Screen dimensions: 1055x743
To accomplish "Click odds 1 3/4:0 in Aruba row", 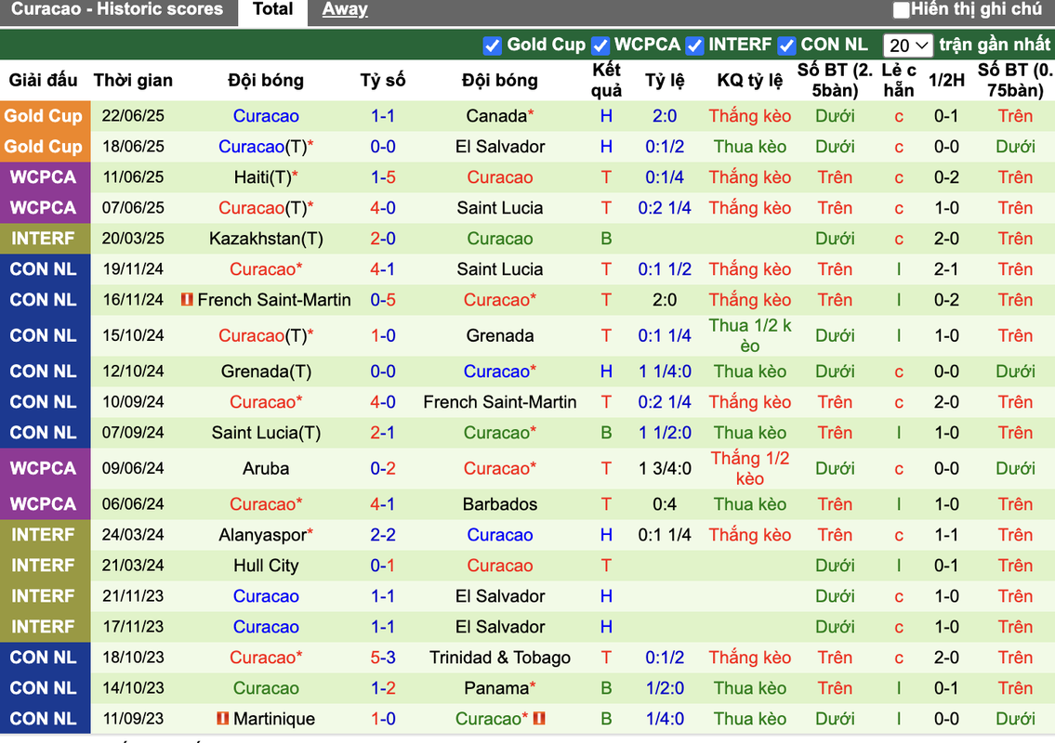I will pyautogui.click(x=665, y=468).
